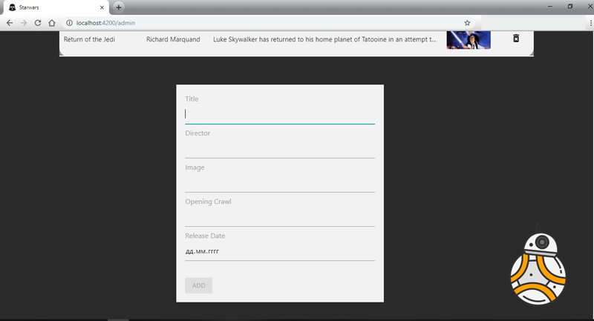
Task: Close the Starwars tab
Action: click(x=102, y=7)
